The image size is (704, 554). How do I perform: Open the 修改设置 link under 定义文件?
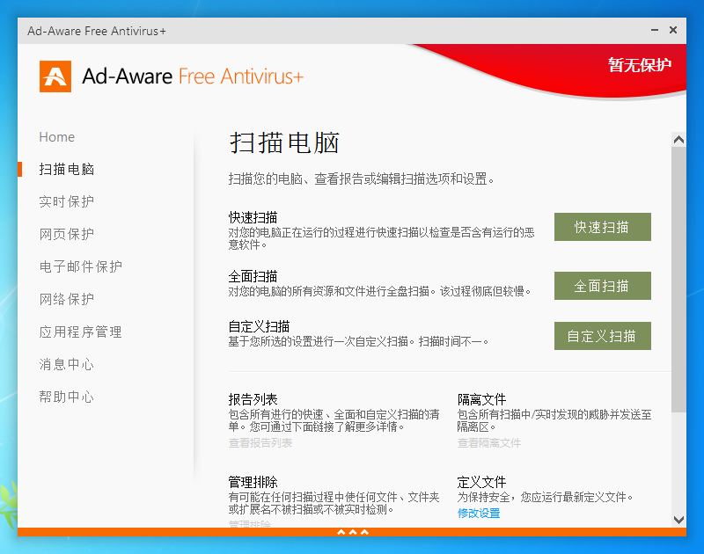[479, 514]
